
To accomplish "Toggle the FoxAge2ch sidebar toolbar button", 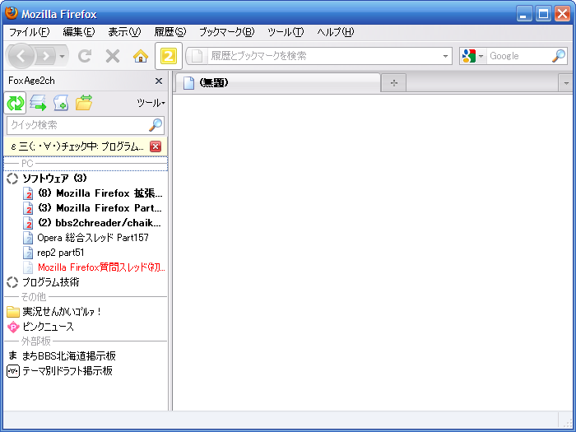I will pos(169,56).
